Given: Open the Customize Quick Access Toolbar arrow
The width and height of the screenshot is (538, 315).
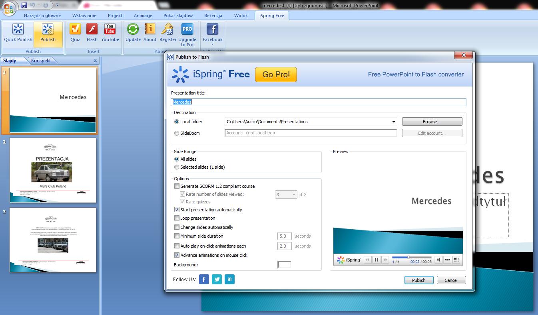Looking at the screenshot, I should coord(57,5).
